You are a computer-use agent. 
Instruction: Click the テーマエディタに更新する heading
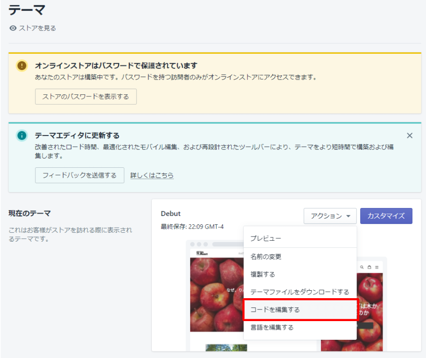click(77, 136)
